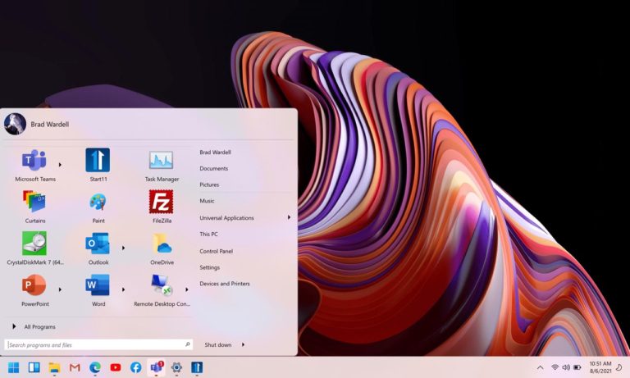
Task: Open Outlook from pinned apps
Action: point(98,244)
